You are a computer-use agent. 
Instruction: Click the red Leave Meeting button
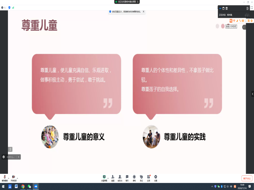tap(247, 178)
